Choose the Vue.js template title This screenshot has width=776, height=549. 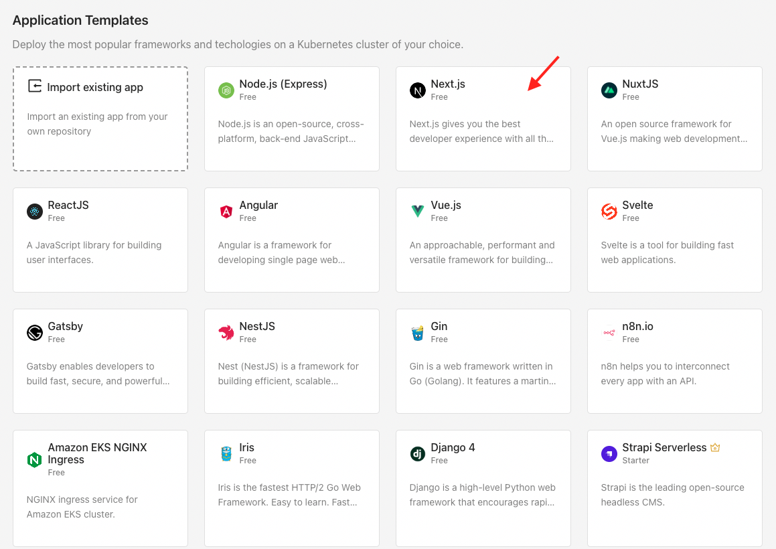[x=446, y=206]
